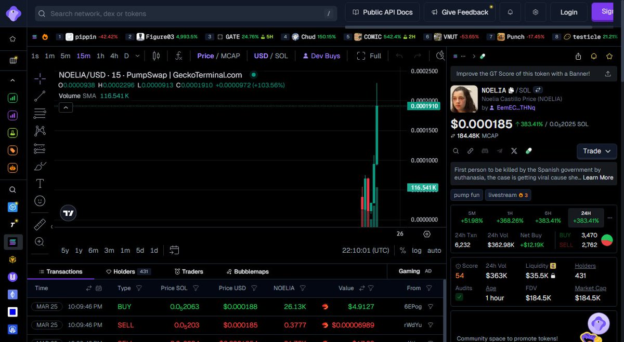Add token to favorites with star icon
This screenshot has height=342, width=624.
[x=609, y=56]
